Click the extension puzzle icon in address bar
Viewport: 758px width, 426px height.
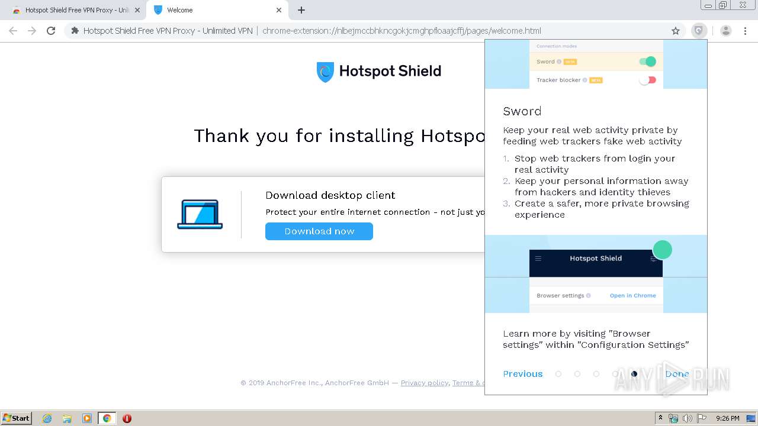[x=75, y=31]
